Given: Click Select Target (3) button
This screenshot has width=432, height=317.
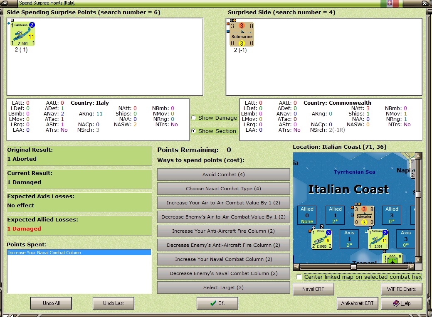Looking at the screenshot, I should pos(223,288).
